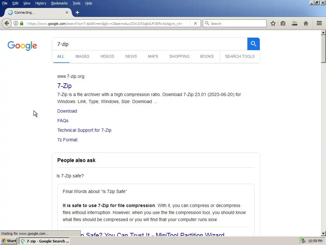Image resolution: width=326 pixels, height=245 pixels.
Task: Click the scrollbar down arrow
Action: (x=323, y=234)
